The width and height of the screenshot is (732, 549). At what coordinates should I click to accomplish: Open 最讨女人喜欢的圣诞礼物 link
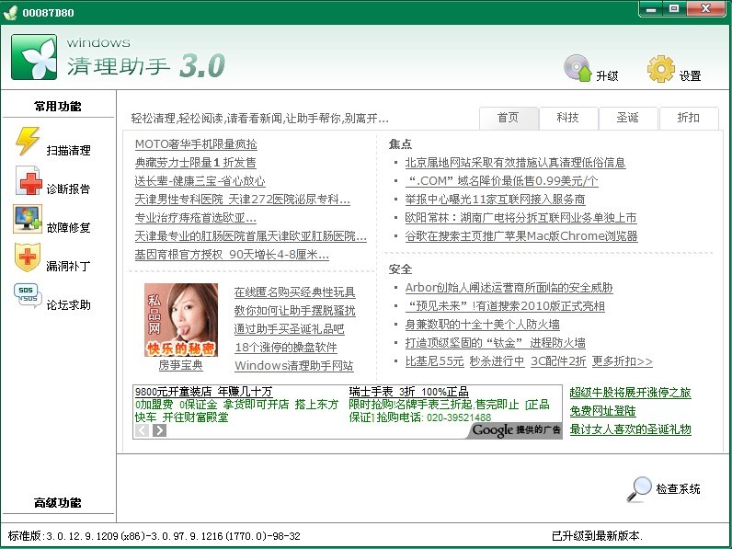click(630, 429)
